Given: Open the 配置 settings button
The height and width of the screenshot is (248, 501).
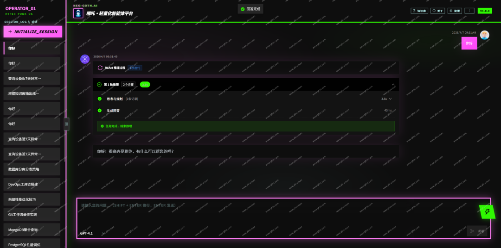Looking at the screenshot, I should point(455,11).
